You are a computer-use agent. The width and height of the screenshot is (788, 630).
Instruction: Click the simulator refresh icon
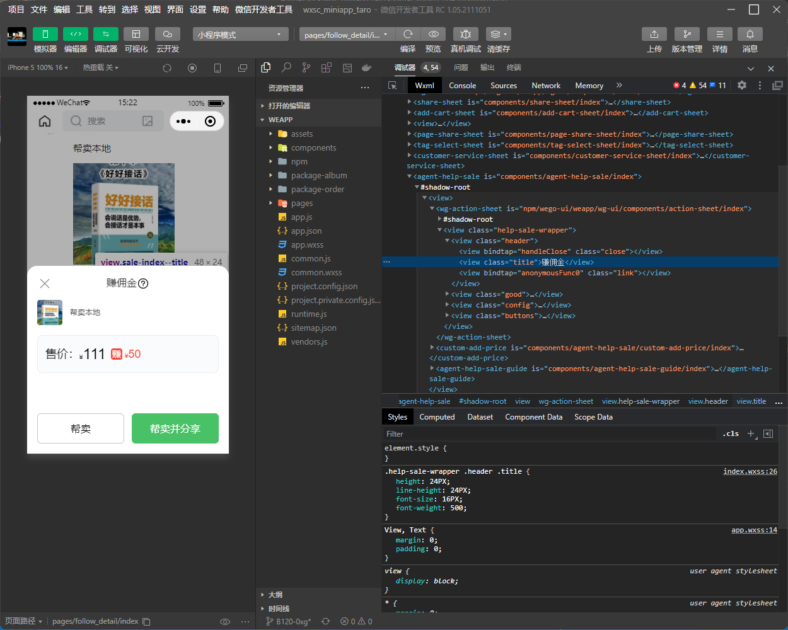[x=167, y=68]
